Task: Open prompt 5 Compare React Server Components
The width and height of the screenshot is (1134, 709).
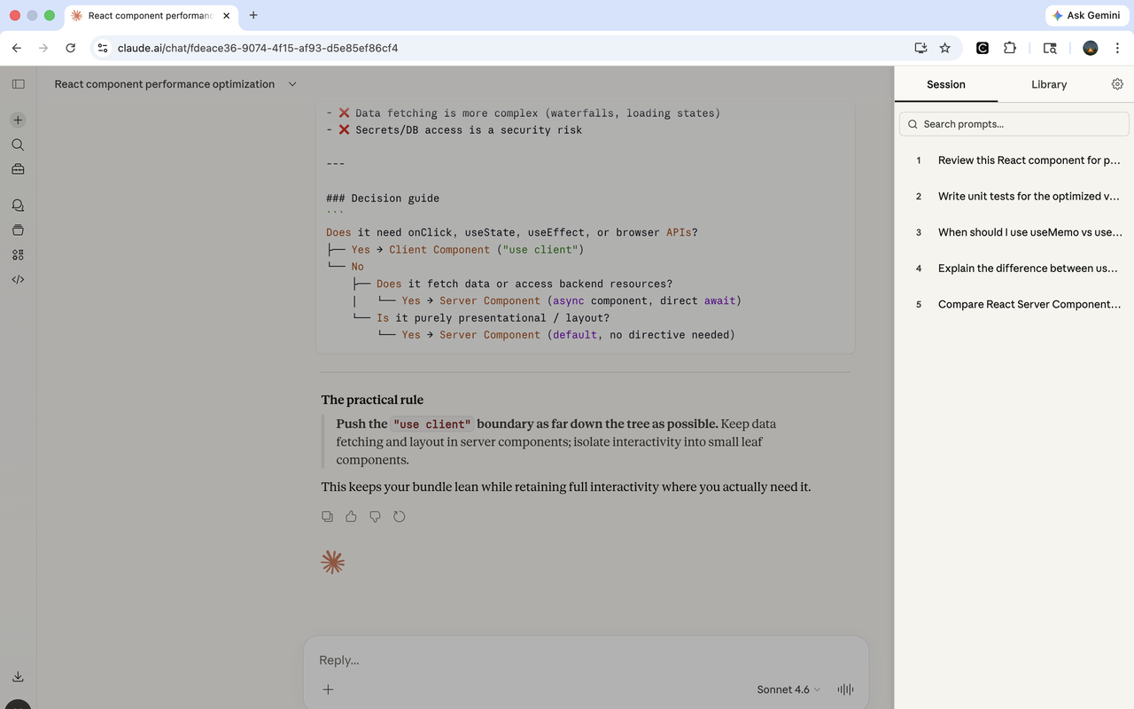Action: [x=1014, y=304]
